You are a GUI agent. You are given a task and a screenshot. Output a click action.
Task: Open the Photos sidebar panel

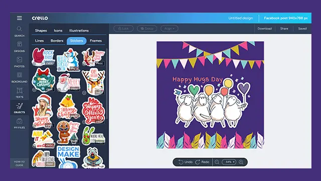tap(20, 62)
